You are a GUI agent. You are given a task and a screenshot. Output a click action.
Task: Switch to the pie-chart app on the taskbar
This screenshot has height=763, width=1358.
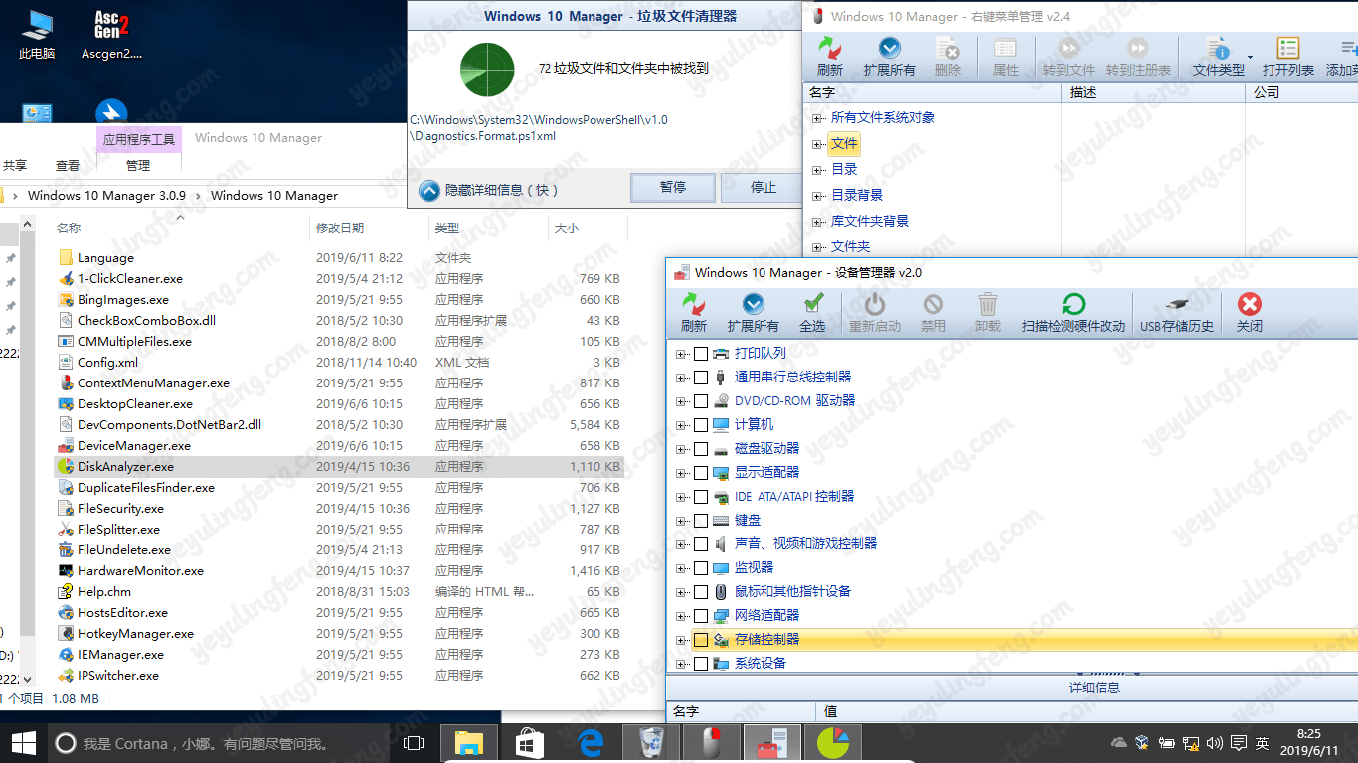(x=832, y=742)
